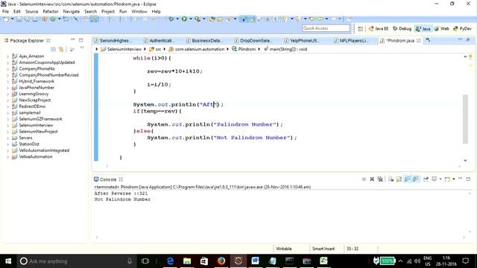Screen dimensions: 477x268
Task: Open File Explorer from taskbar
Action: [187, 261]
